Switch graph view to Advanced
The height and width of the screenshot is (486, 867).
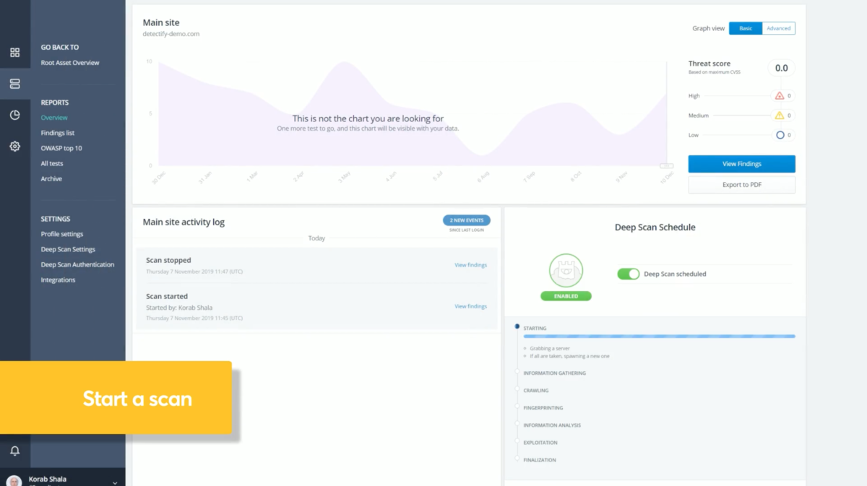pyautogui.click(x=778, y=28)
